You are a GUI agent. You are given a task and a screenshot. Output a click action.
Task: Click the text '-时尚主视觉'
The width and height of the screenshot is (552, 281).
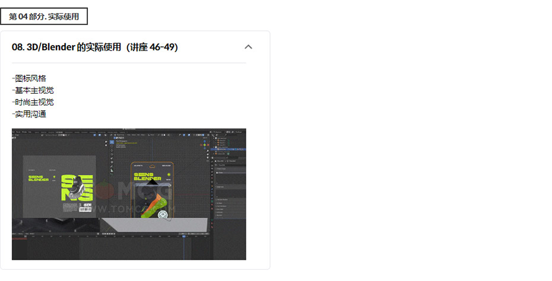click(x=33, y=103)
